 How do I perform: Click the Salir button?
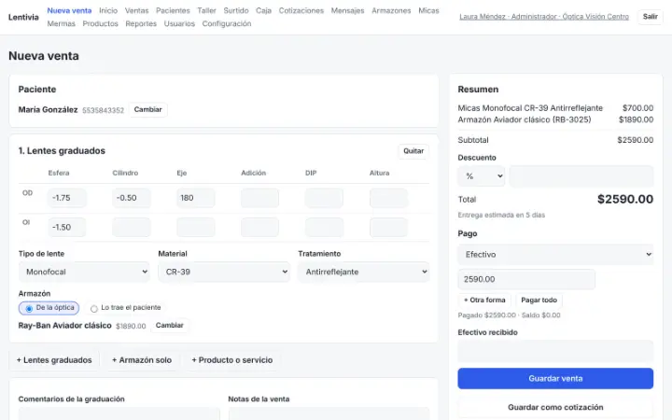651,17
